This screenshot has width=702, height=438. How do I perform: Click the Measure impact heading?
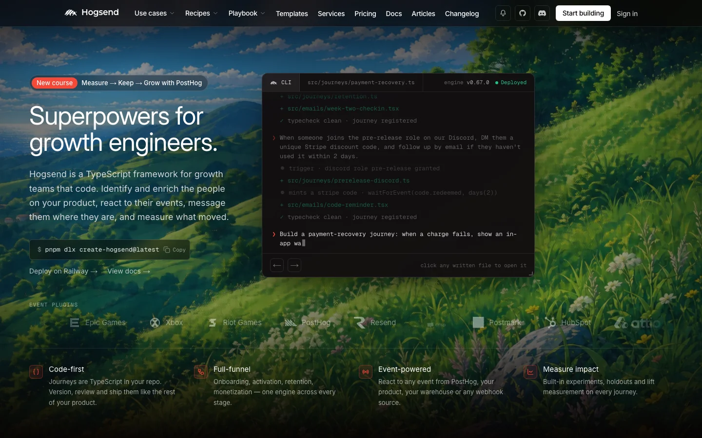pyautogui.click(x=571, y=369)
